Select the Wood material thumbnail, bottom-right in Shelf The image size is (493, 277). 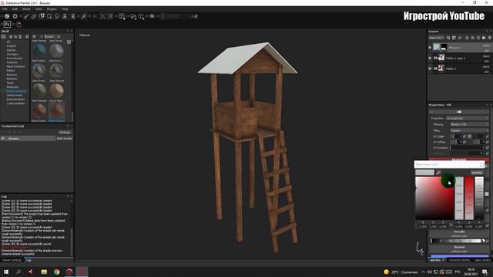56,110
